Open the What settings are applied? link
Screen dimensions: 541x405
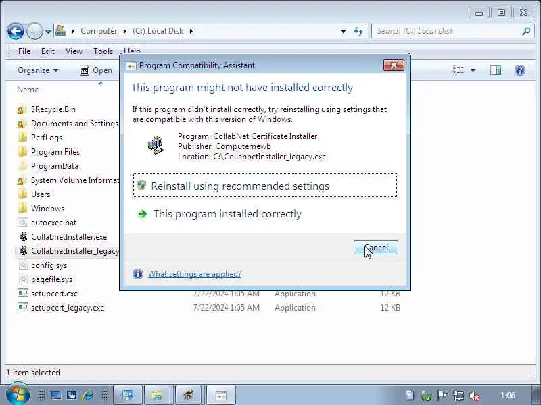(195, 274)
